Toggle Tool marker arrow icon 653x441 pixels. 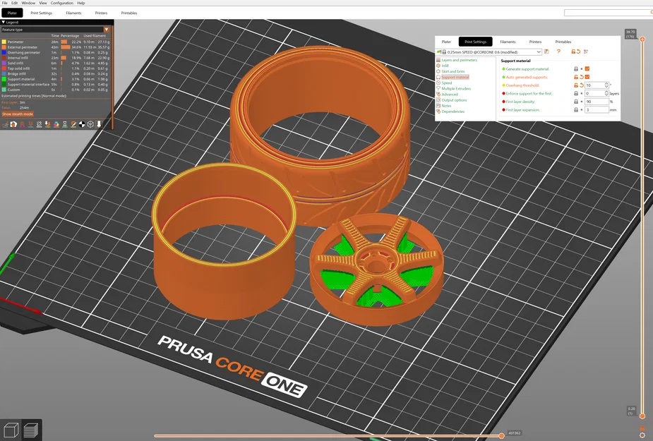pos(99,124)
